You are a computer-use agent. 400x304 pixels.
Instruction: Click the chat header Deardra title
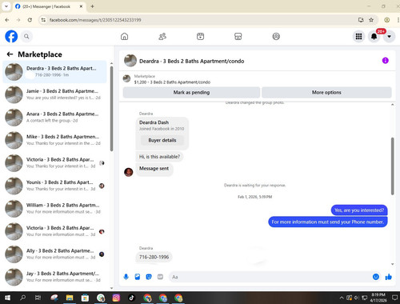click(x=192, y=61)
